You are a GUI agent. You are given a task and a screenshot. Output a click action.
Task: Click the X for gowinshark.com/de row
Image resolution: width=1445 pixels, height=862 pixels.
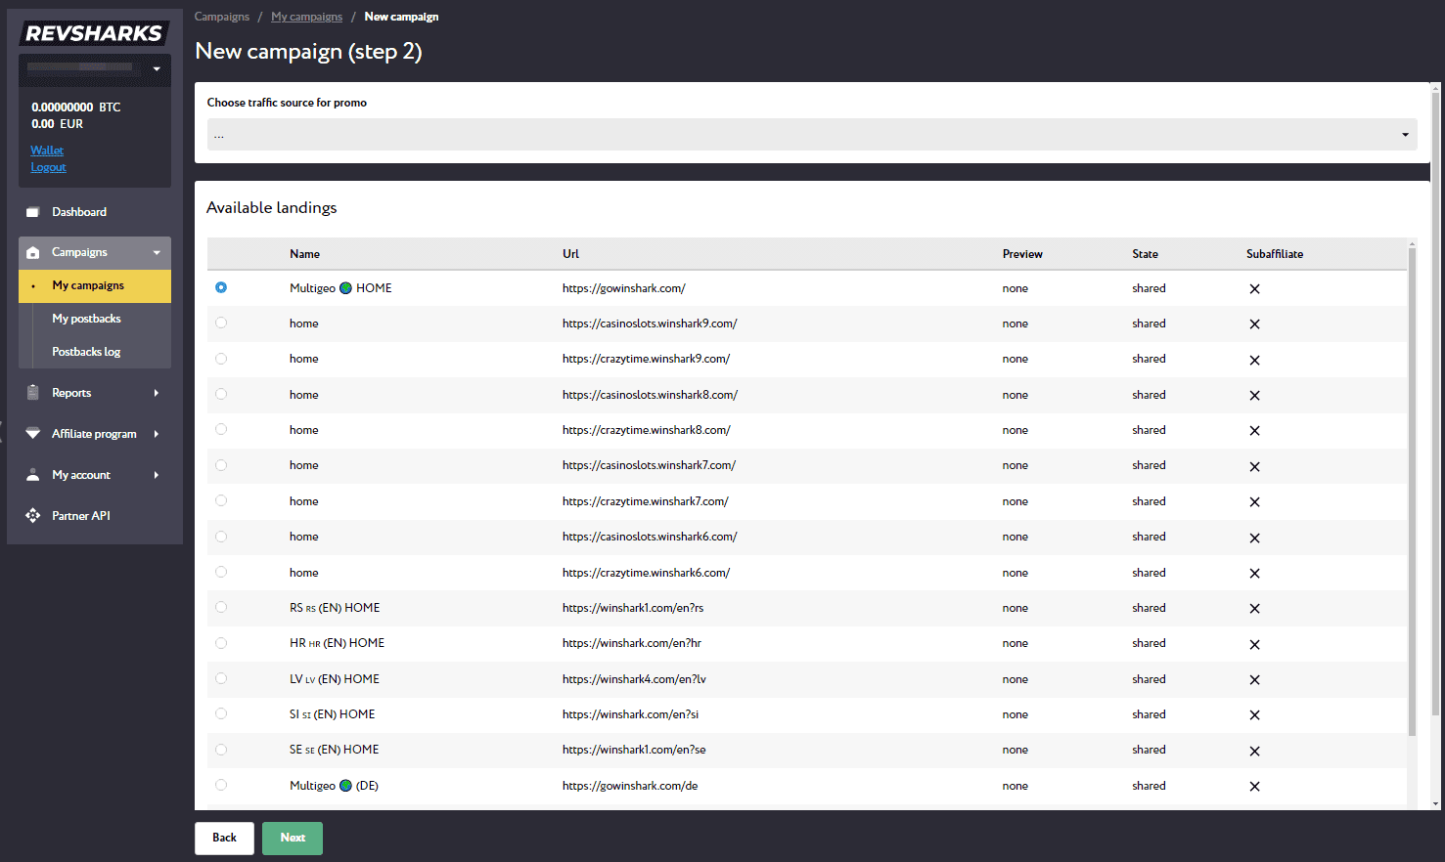pos(1254,787)
